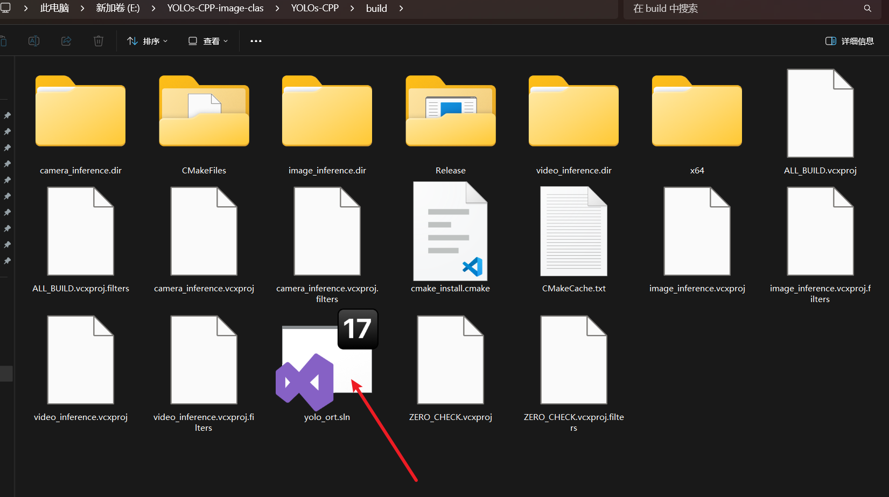
Task: Open the CMakeFiles folder
Action: 204,111
